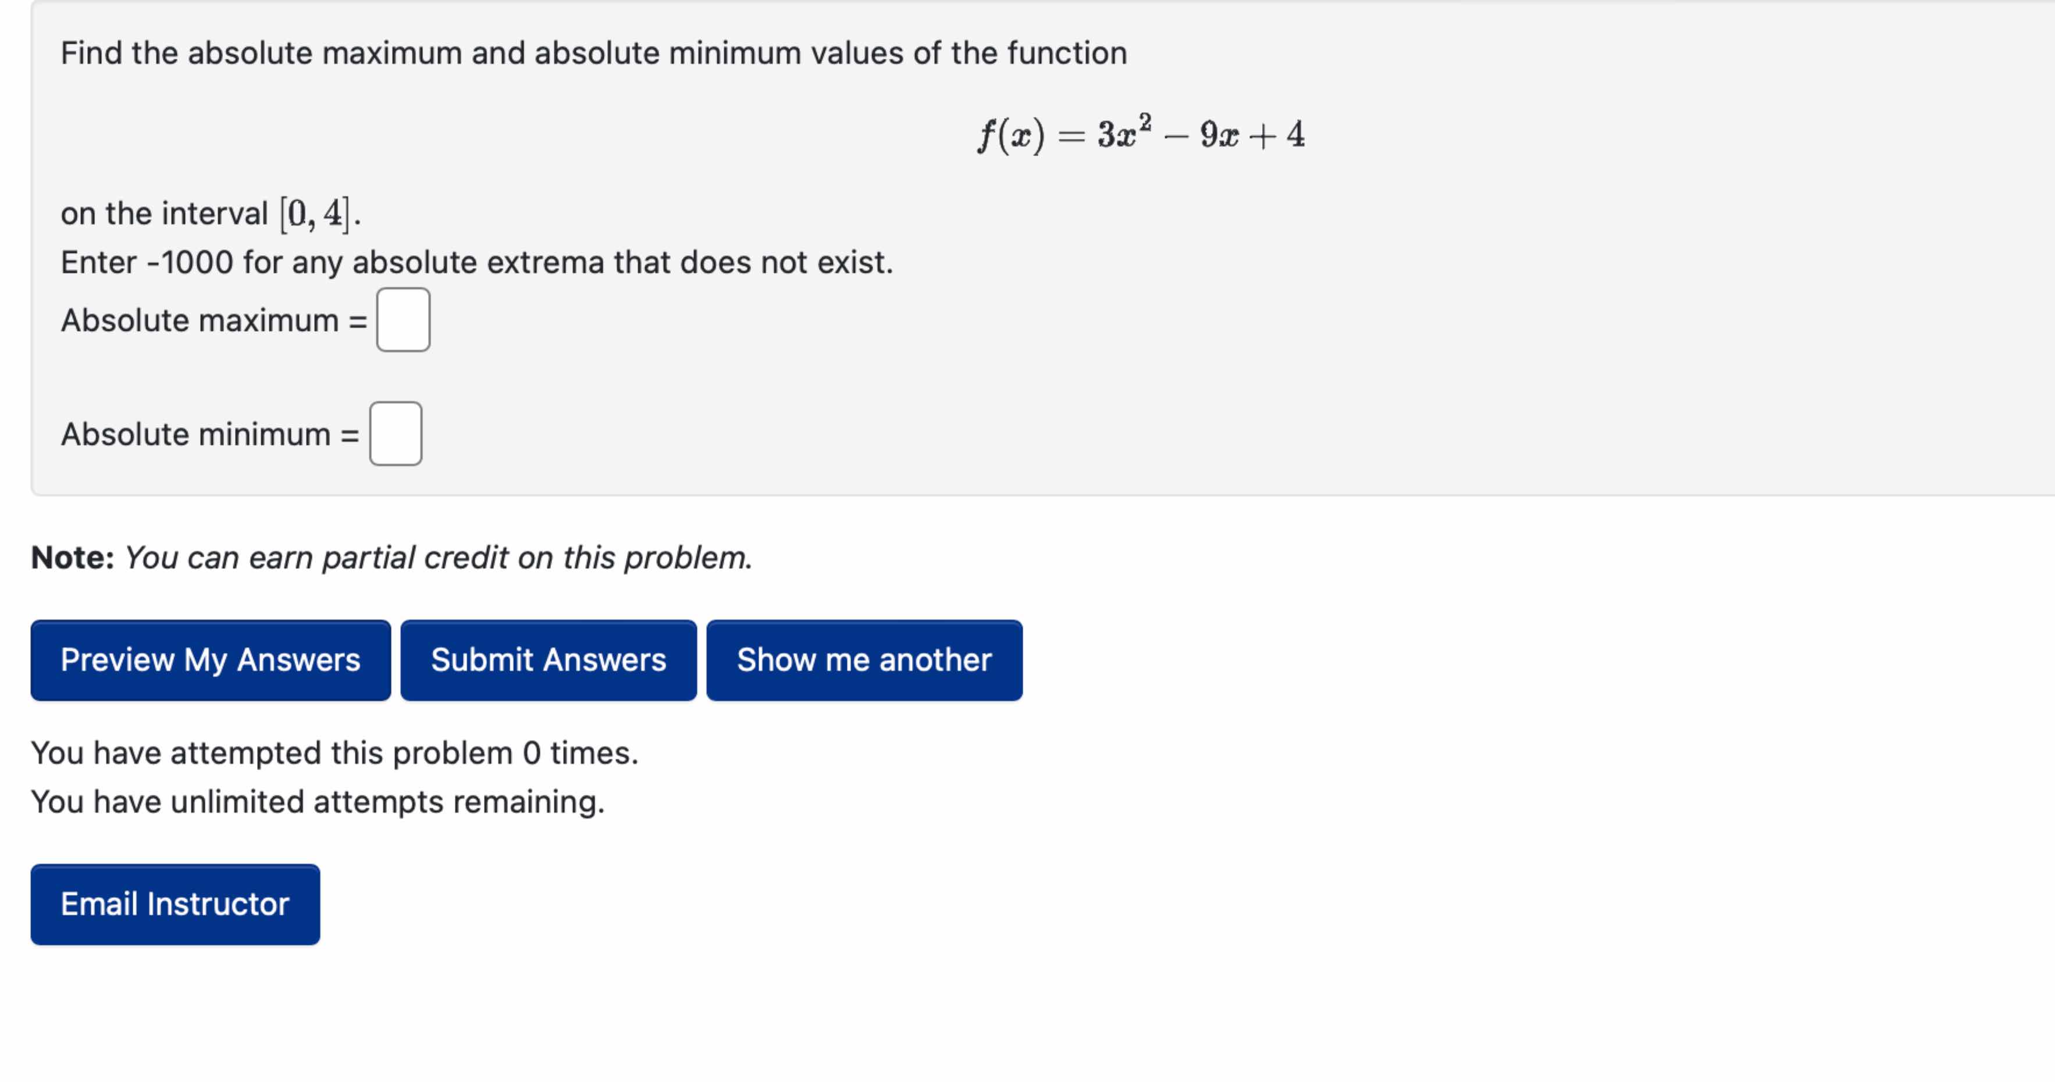
Task: Click Submit Answers
Action: pos(548,660)
